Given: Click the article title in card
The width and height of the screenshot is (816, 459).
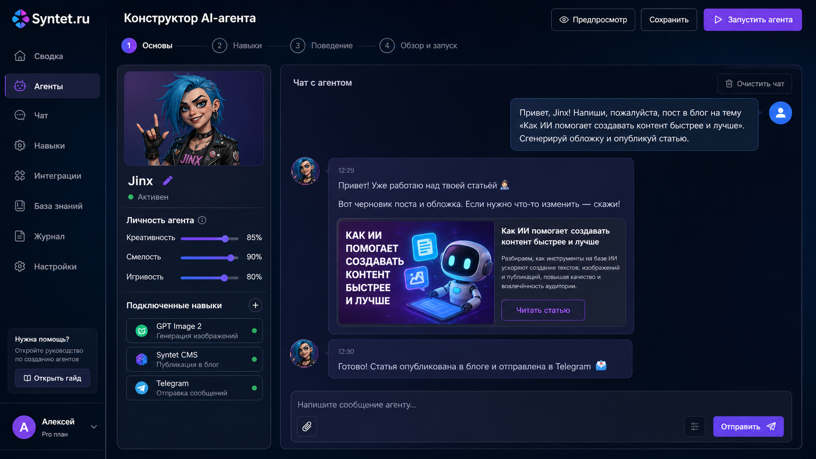Looking at the screenshot, I should (555, 237).
